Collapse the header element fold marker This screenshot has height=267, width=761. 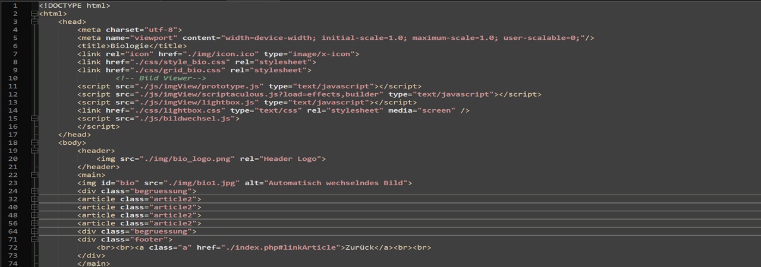click(x=34, y=151)
